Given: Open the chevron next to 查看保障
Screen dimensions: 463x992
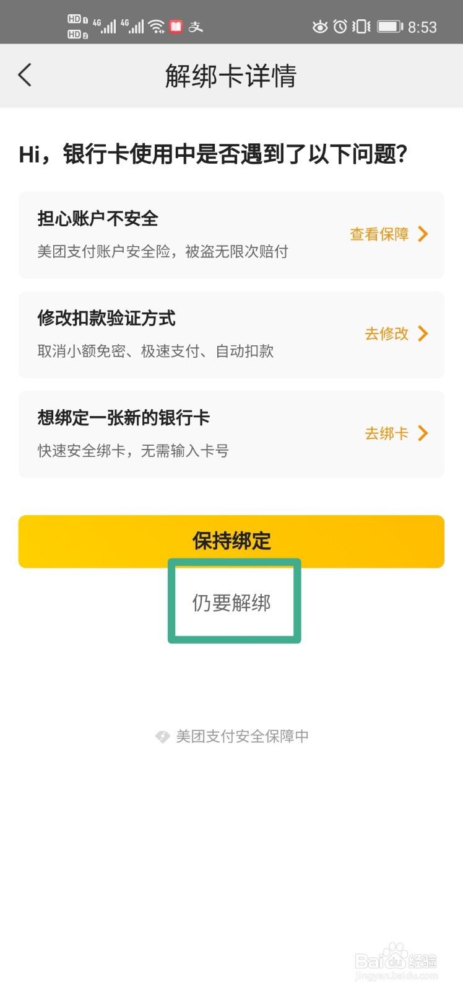Looking at the screenshot, I should [423, 234].
